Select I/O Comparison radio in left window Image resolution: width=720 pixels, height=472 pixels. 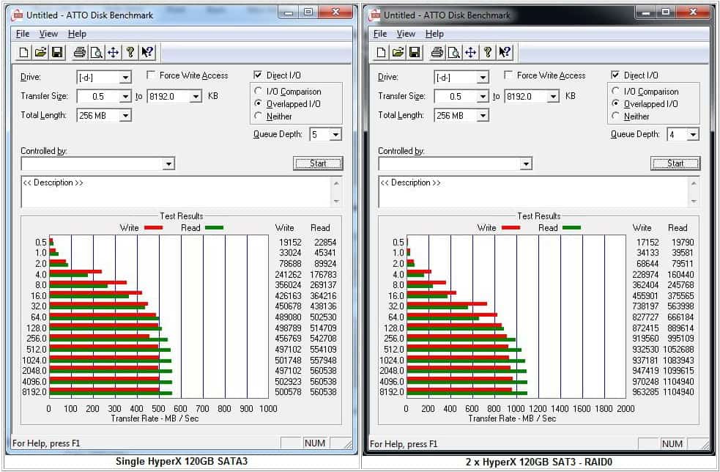pyautogui.click(x=259, y=92)
